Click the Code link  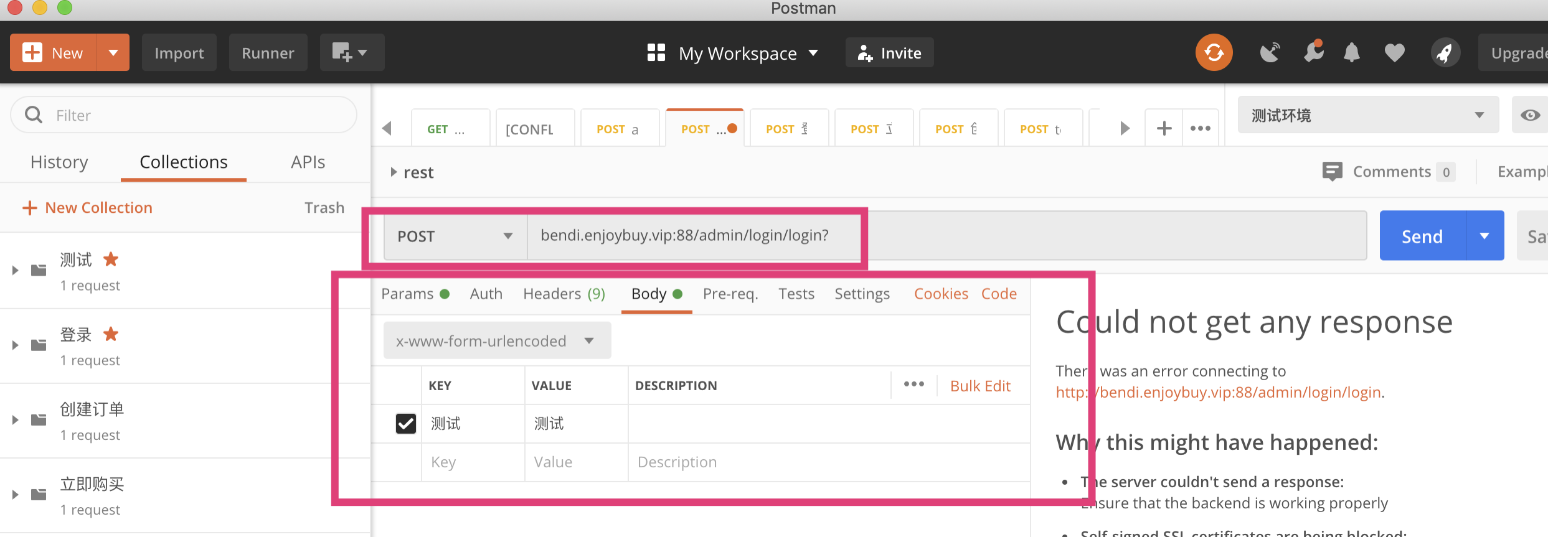[999, 294]
